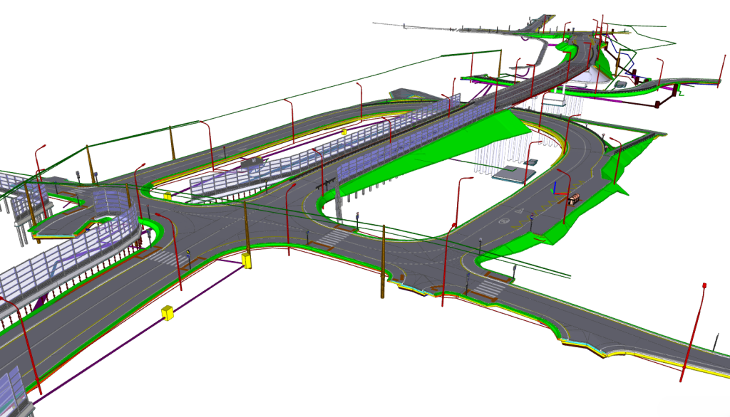Click the XYZ axis gizmo on the loop ramp
Image resolution: width=730 pixels, height=417 pixels.
[x=557, y=191]
